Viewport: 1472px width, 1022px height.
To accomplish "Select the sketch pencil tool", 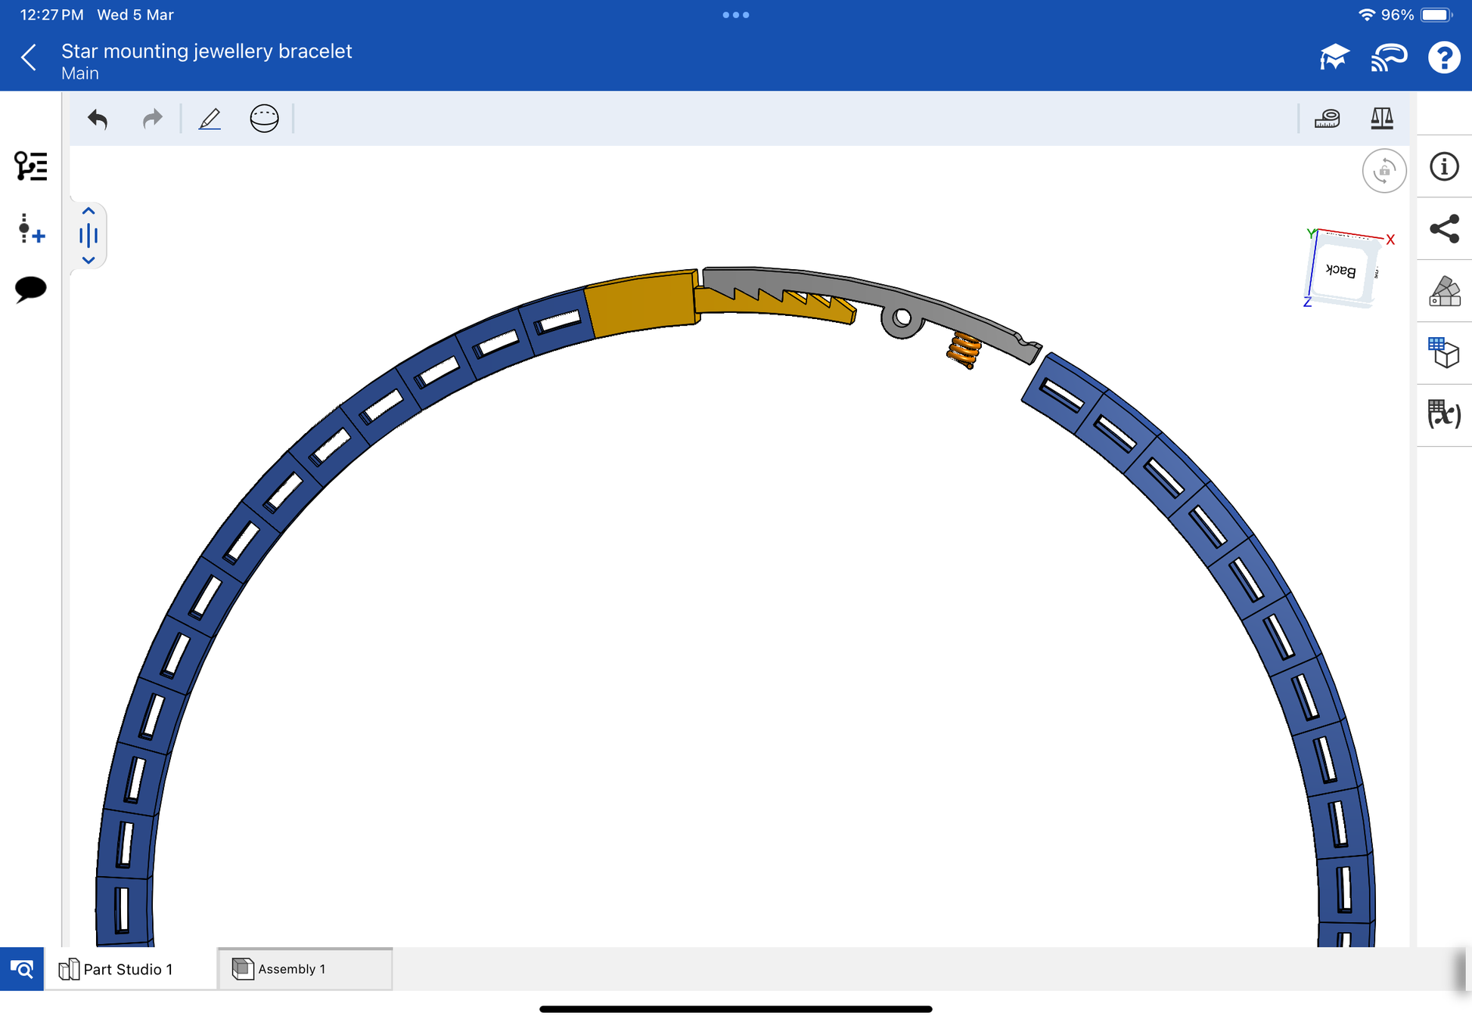I will [x=210, y=119].
